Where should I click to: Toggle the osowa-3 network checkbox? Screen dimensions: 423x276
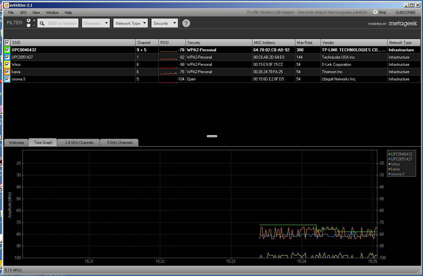pos(7,79)
